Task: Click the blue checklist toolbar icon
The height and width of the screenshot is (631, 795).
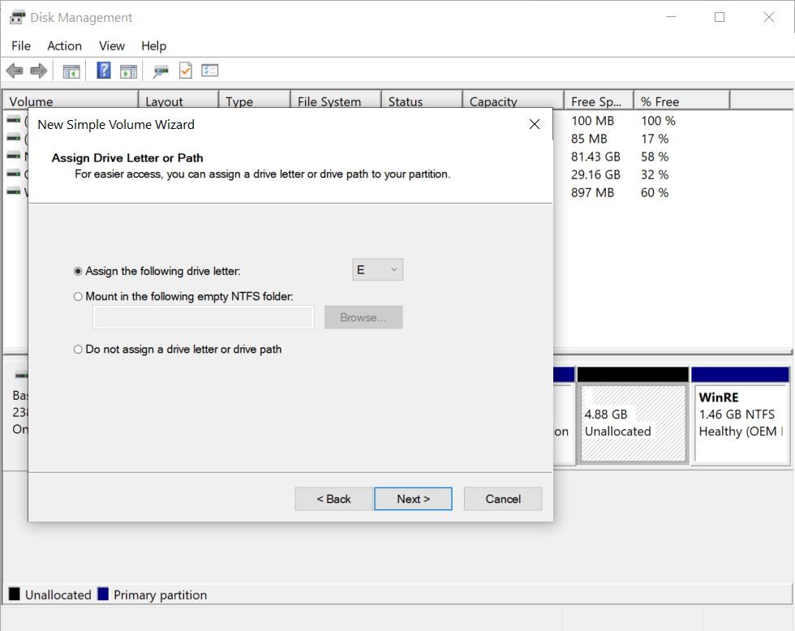Action: [209, 71]
